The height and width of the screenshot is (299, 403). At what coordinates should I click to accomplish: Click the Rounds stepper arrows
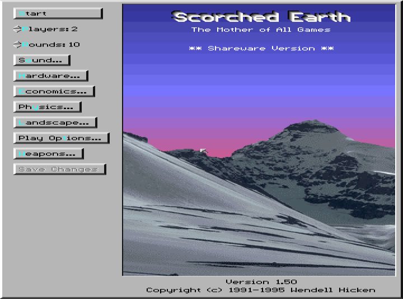tap(17, 45)
